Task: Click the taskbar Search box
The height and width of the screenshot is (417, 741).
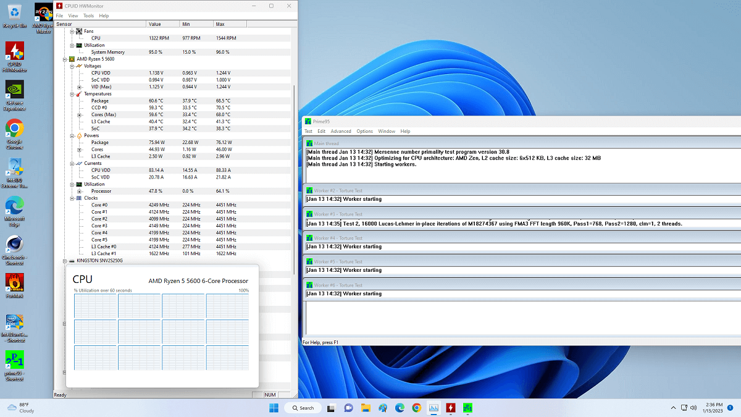Action: (303, 408)
